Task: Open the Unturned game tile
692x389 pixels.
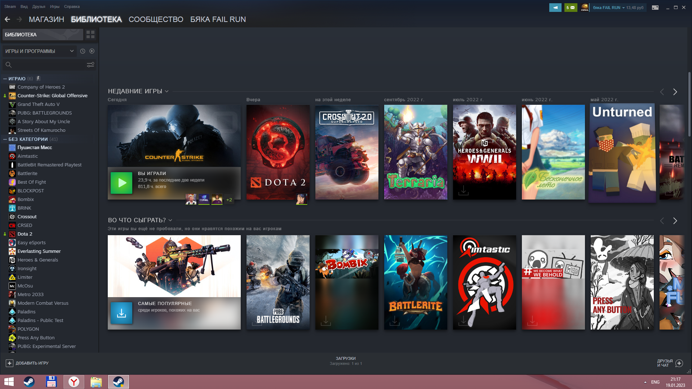Action: point(622,153)
